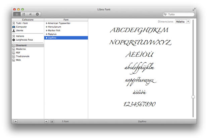Viewport: 208px width, 140px height.
Task: Switch to custom text preview mode
Action: tap(30, 14)
